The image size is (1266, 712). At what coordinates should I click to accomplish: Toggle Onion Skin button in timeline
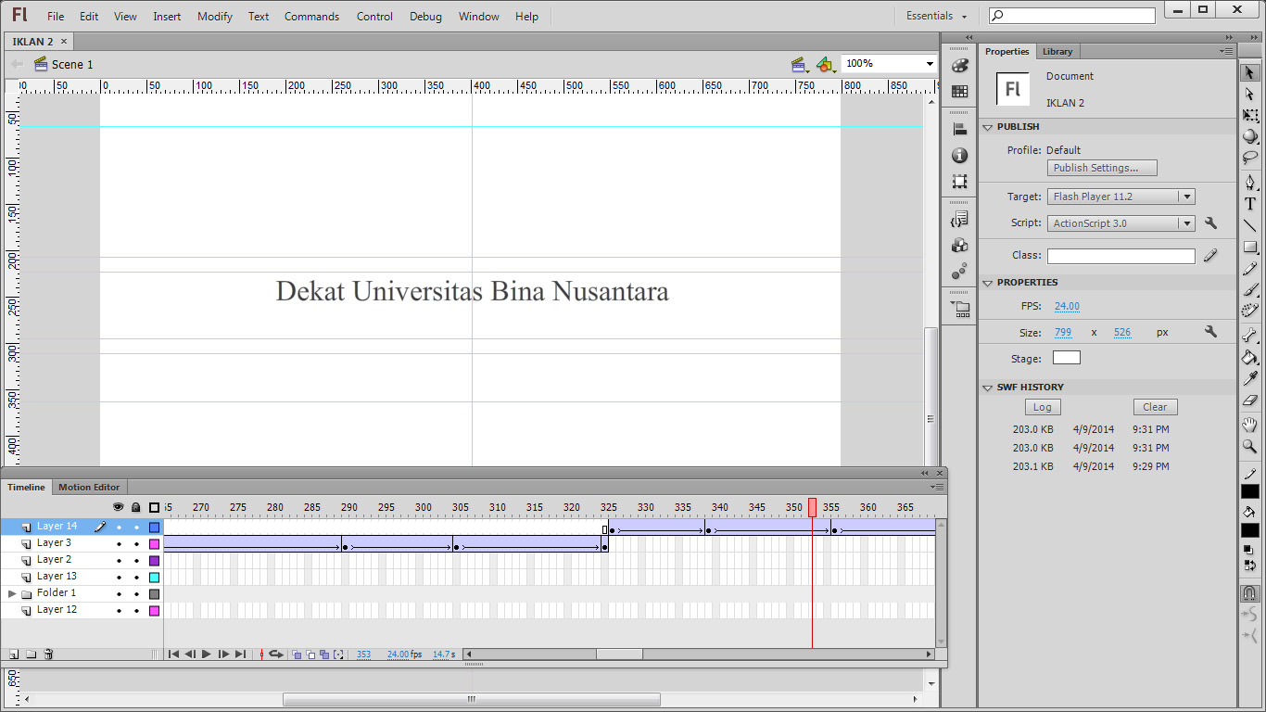297,655
